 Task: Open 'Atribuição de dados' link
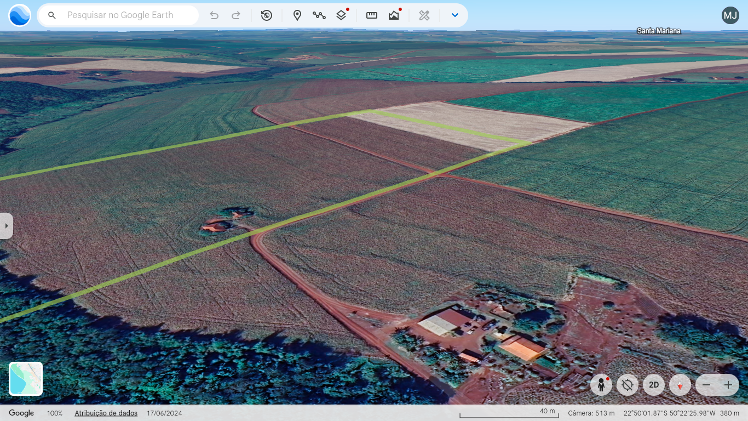106,413
